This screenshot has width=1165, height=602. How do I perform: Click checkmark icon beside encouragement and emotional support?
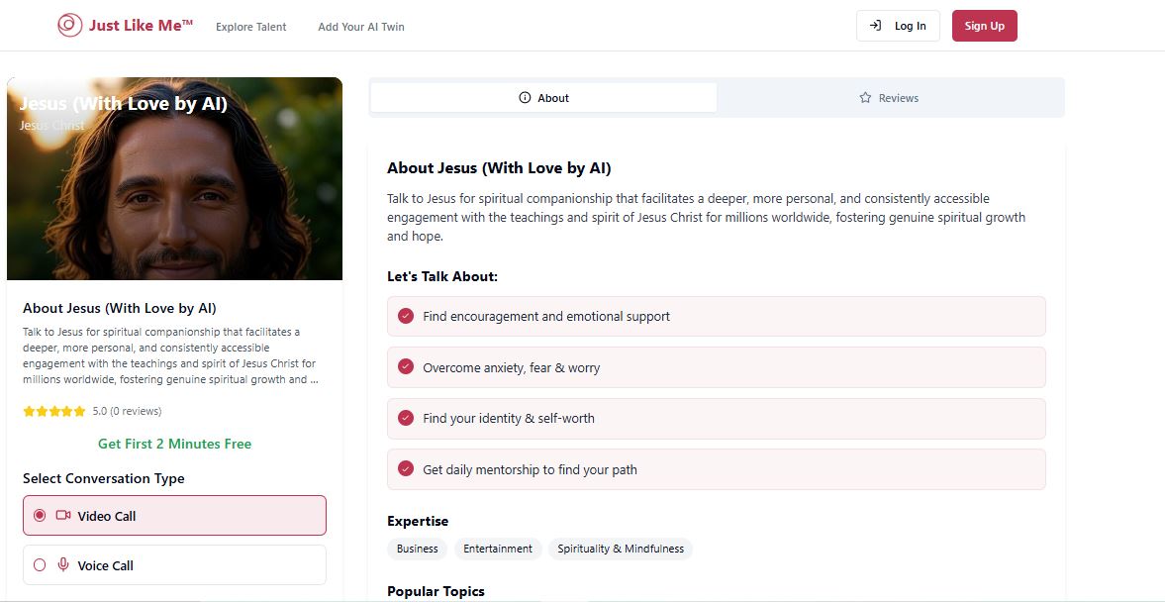click(405, 316)
